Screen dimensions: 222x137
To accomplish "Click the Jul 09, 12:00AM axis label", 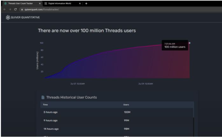I will pyautogui.click(x=146, y=84).
